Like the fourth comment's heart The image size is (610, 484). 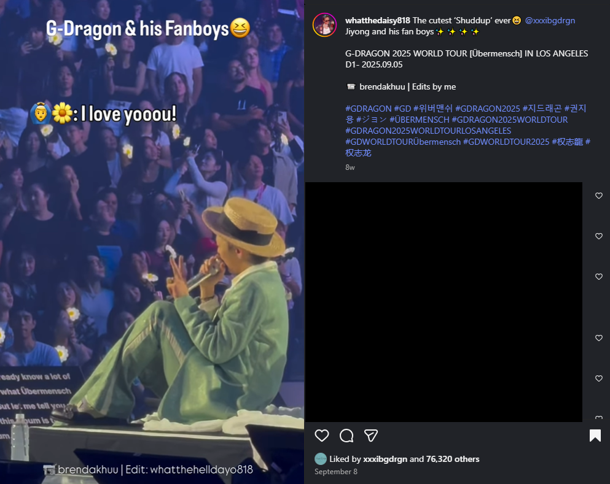click(599, 338)
